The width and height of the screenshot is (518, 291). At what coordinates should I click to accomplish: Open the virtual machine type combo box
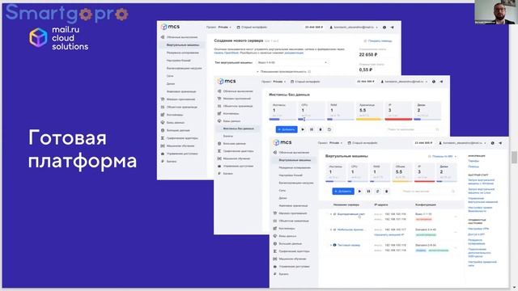tap(292, 62)
